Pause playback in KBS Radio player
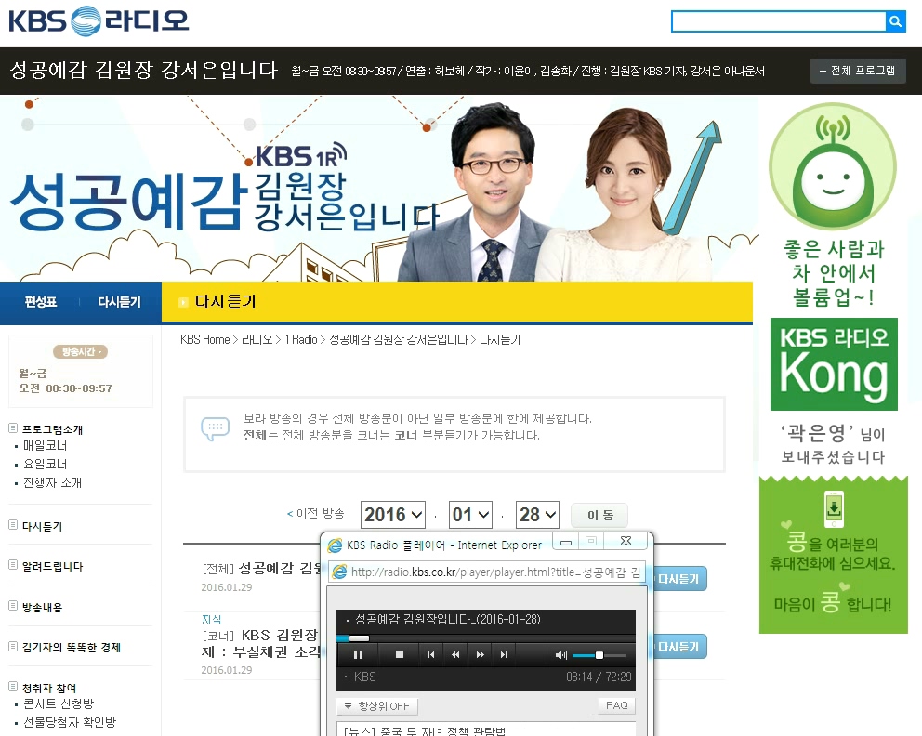Image resolution: width=922 pixels, height=736 pixels. tap(358, 654)
